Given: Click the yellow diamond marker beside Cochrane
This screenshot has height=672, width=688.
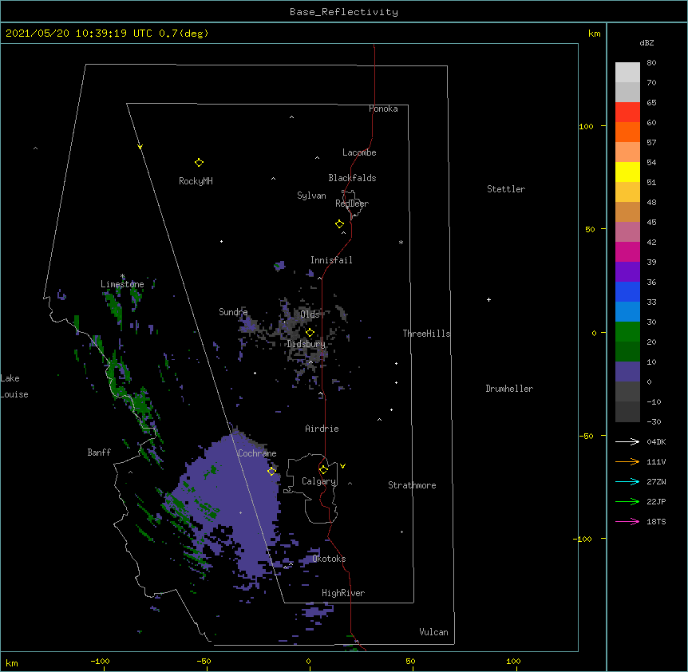Looking at the screenshot, I should 271,471.
